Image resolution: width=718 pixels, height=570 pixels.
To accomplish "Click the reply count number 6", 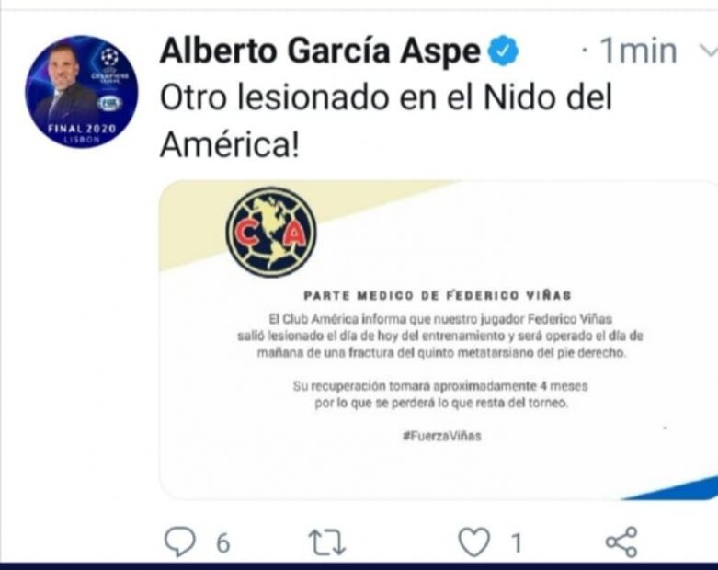I will [222, 543].
